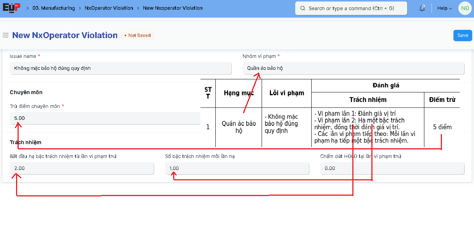Click the Not Saved status indicator

(x=137, y=35)
